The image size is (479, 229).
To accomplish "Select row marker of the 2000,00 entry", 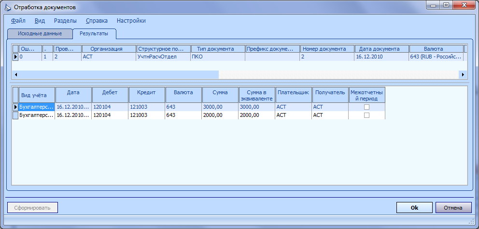I will point(15,115).
